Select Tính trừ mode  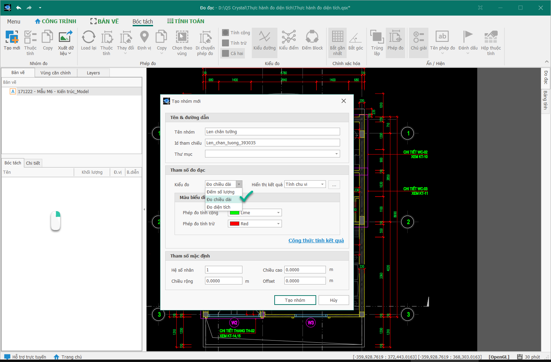pyautogui.click(x=234, y=43)
